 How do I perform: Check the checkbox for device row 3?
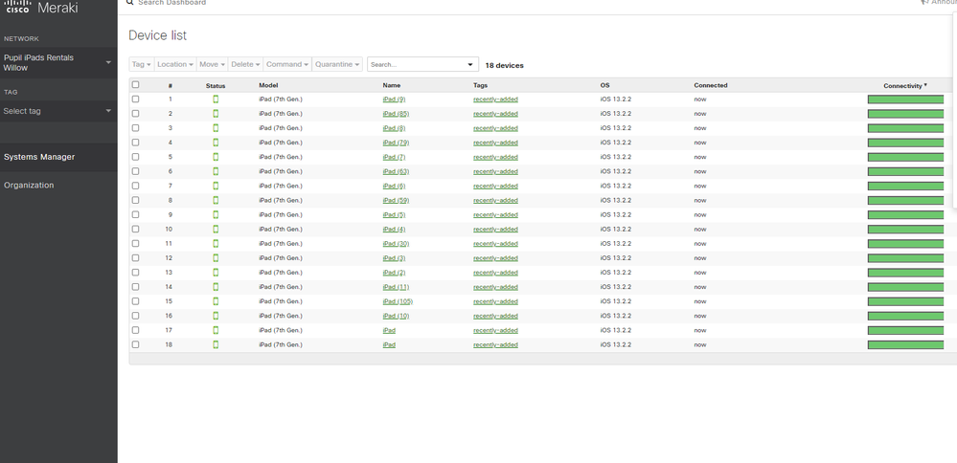pos(135,128)
